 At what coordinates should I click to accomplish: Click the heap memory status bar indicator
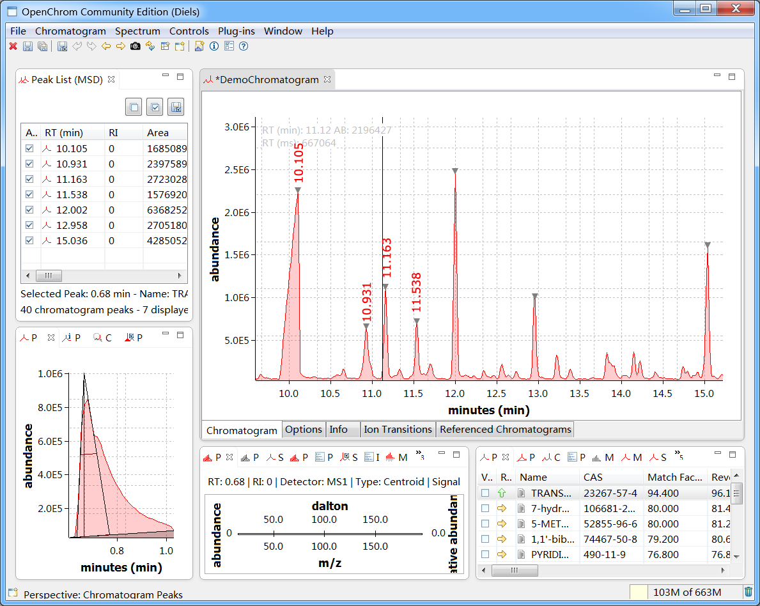coord(686,592)
